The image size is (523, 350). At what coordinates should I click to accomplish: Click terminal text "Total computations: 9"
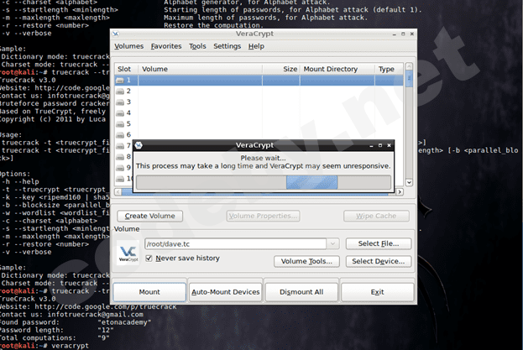coord(55,337)
